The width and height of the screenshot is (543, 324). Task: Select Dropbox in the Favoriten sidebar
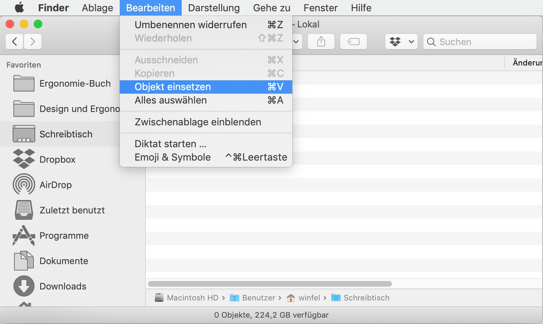pos(57,160)
